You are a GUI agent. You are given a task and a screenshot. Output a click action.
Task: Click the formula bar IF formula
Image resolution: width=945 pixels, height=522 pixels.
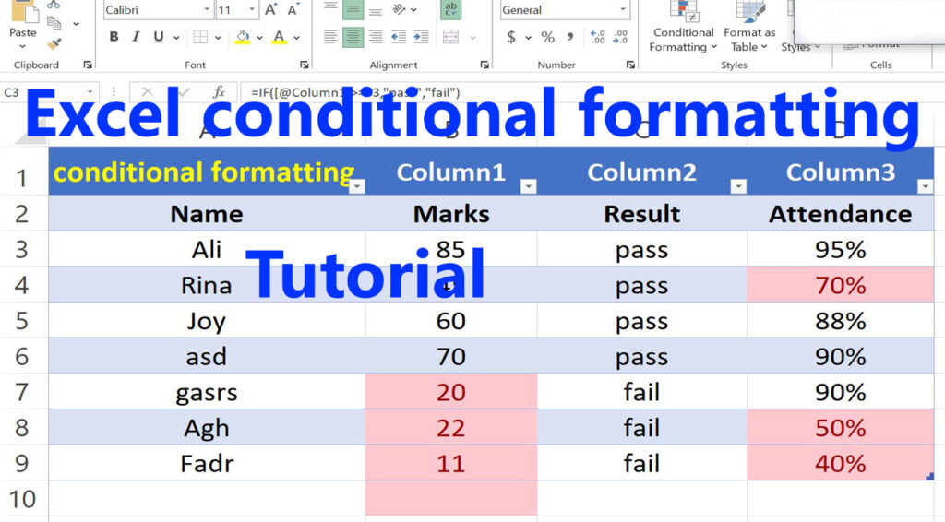[355, 92]
